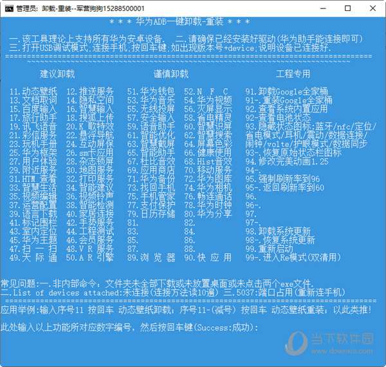Select entry 92-查看电池状态
The height and width of the screenshot is (367, 386).
(x=278, y=118)
